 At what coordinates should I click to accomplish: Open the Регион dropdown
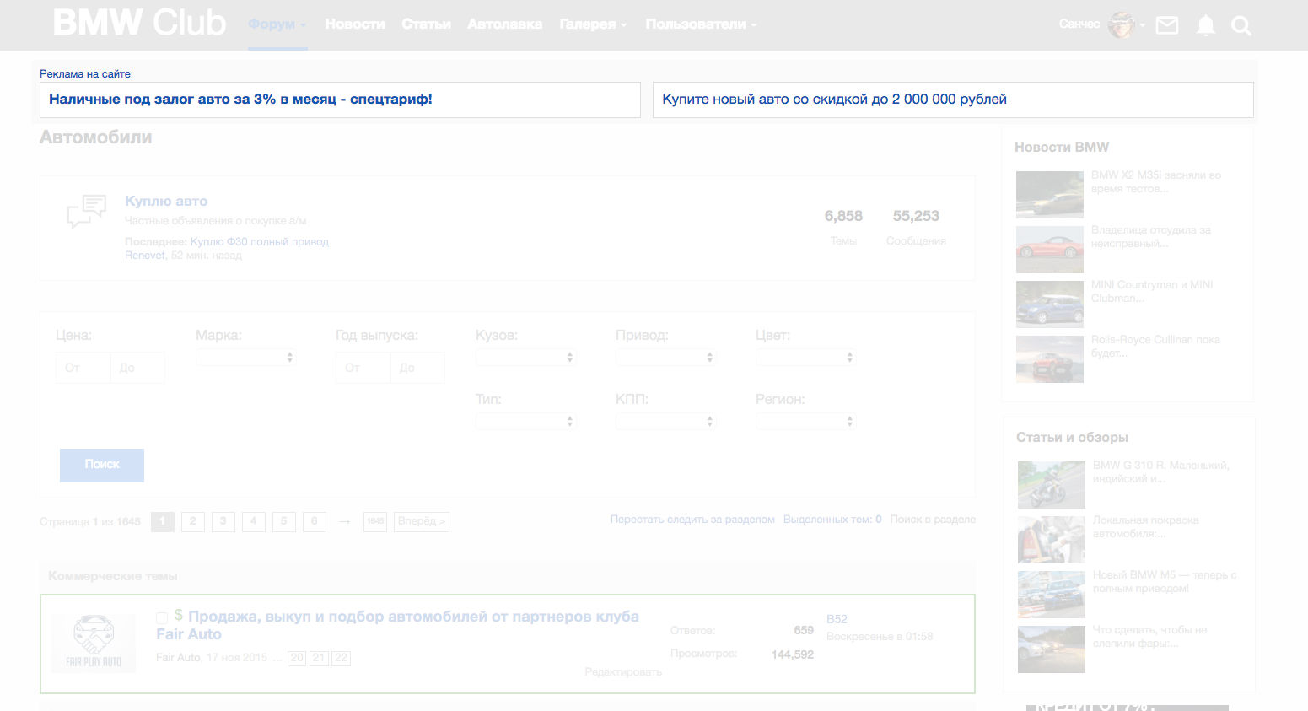point(805,421)
